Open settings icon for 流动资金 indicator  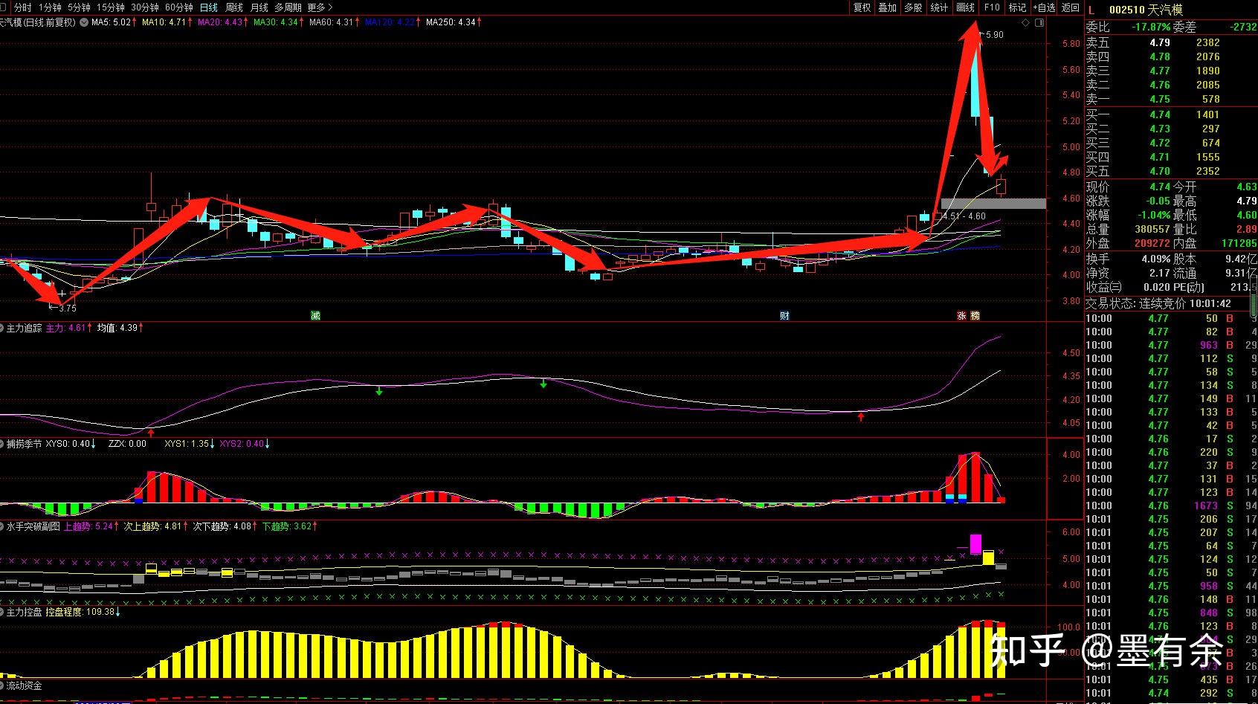click(x=2, y=685)
